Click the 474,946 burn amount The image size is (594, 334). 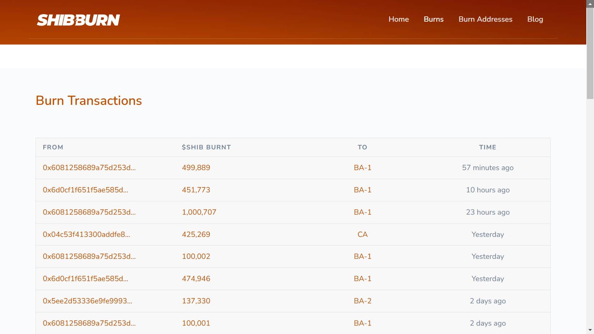coord(196,279)
